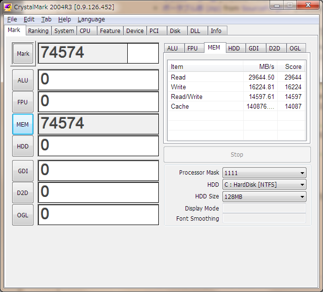Switch to the Ranking tab
This screenshot has height=292, width=323.
pos(38,31)
